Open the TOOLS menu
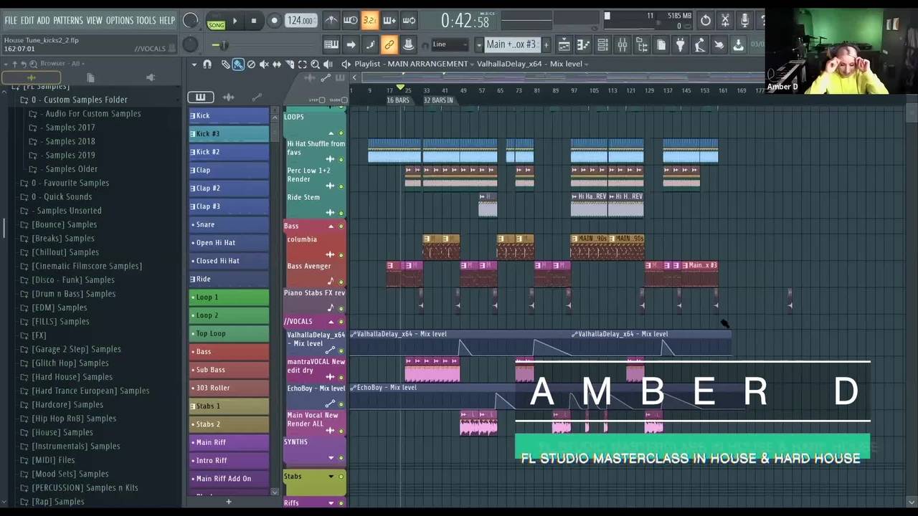 click(146, 21)
